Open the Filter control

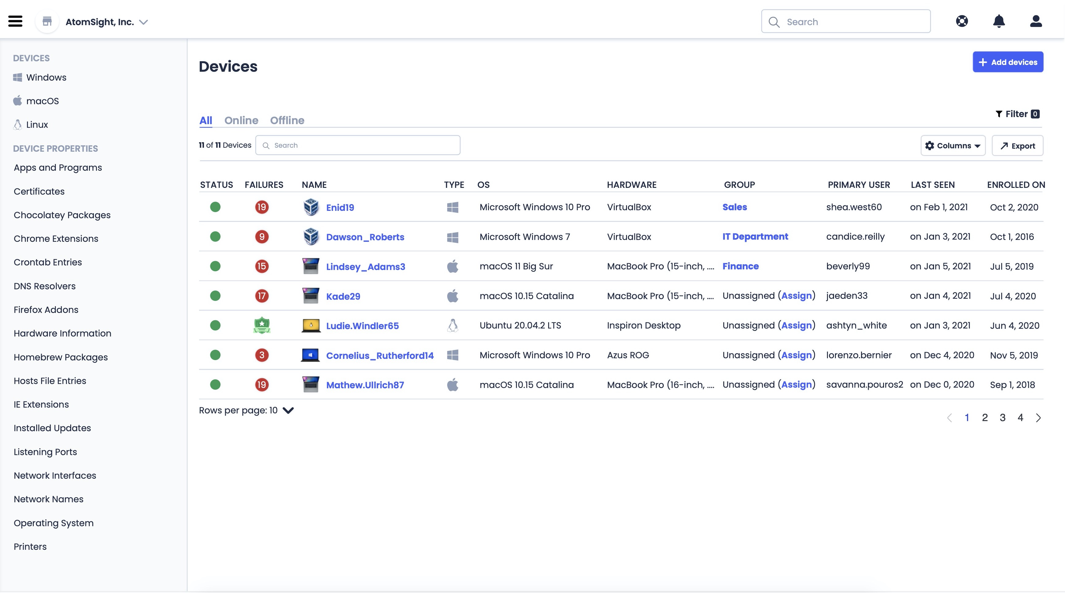click(x=1017, y=114)
